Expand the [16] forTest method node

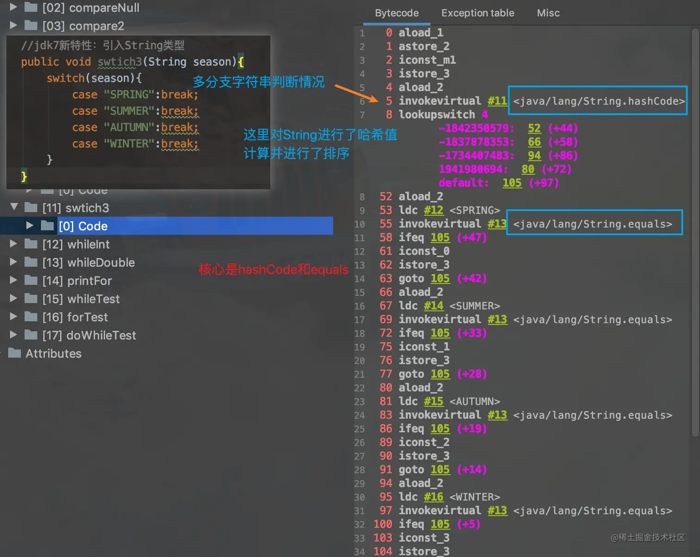13,317
